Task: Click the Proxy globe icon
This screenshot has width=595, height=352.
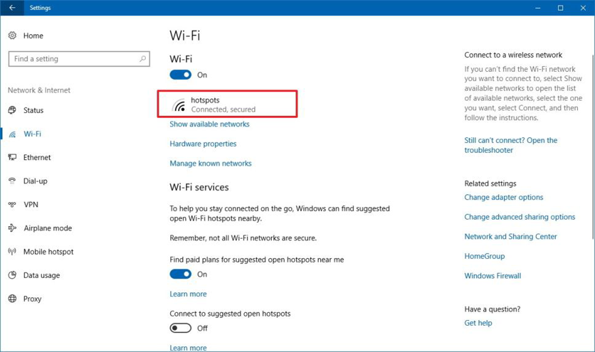Action: (x=12, y=299)
